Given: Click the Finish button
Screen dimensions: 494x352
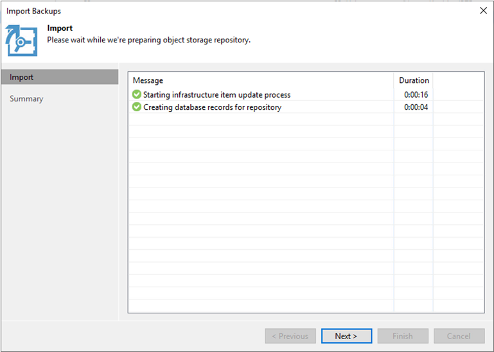Looking at the screenshot, I should point(402,336).
